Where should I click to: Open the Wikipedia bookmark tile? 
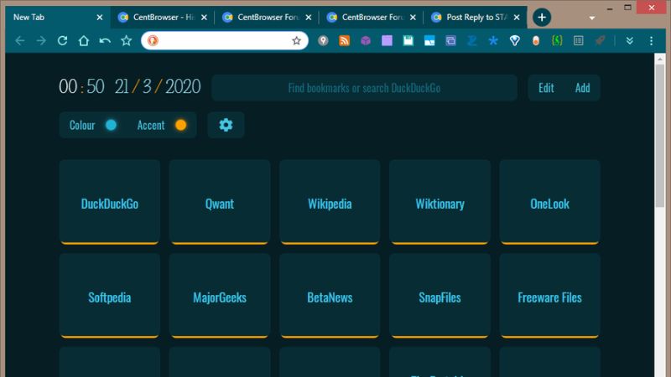(330, 202)
